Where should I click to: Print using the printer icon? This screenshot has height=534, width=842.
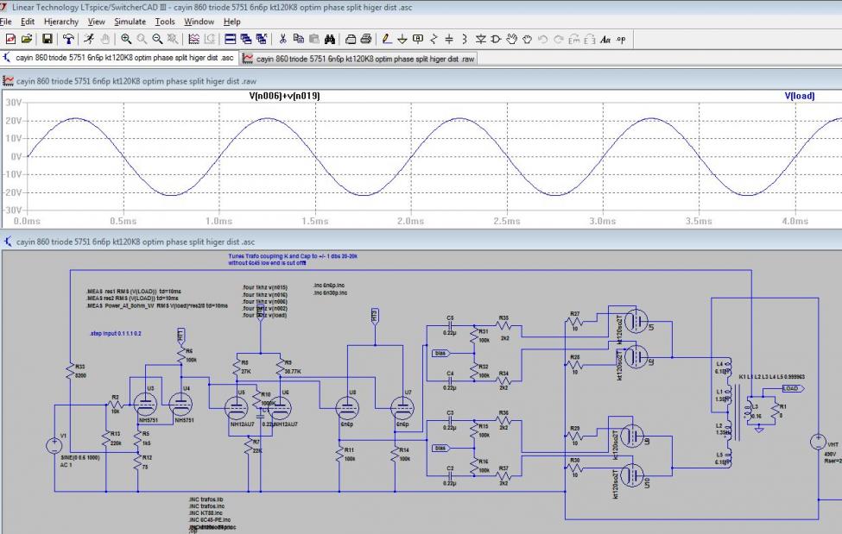[x=366, y=39]
